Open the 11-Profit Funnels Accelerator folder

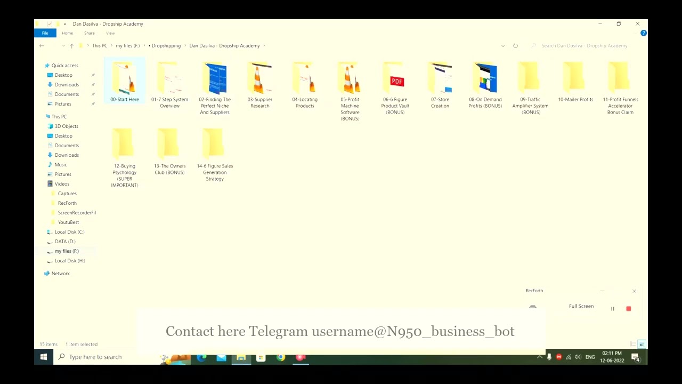(620, 87)
